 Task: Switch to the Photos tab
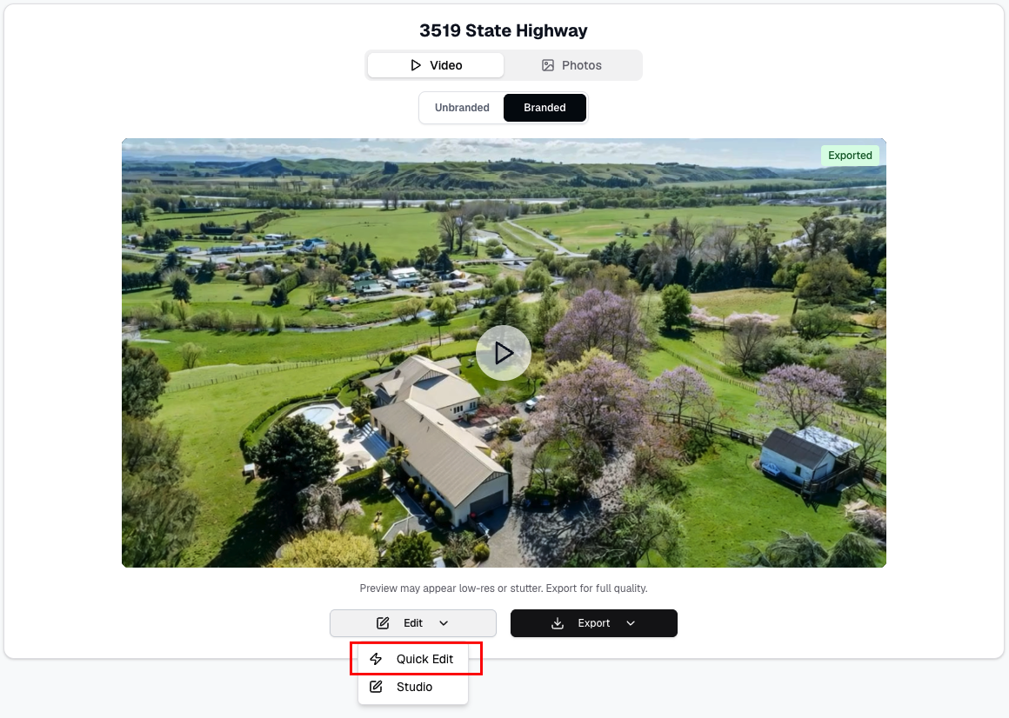click(x=572, y=65)
